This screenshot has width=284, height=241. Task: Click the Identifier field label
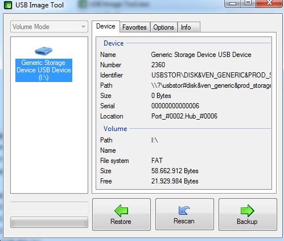[x=112, y=75]
